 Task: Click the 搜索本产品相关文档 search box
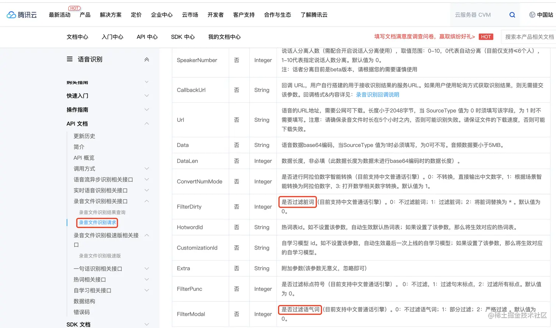tap(529, 37)
